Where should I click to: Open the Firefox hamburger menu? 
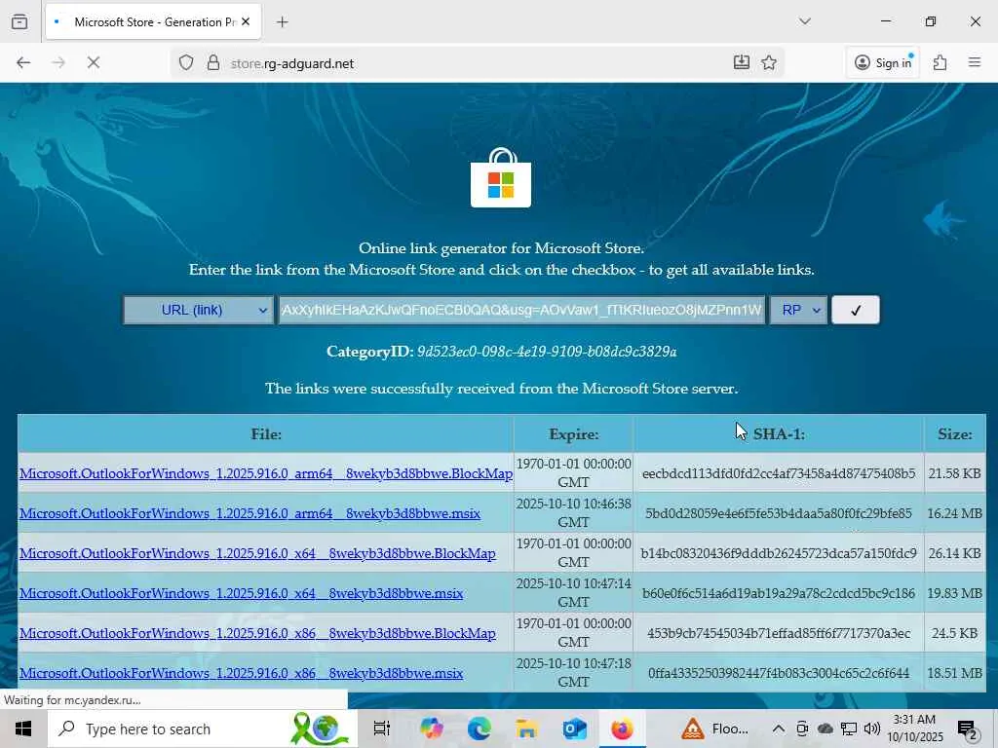[x=975, y=62]
